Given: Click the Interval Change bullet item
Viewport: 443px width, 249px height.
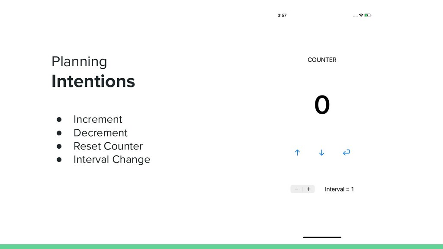Looking at the screenshot, I should (112, 160).
